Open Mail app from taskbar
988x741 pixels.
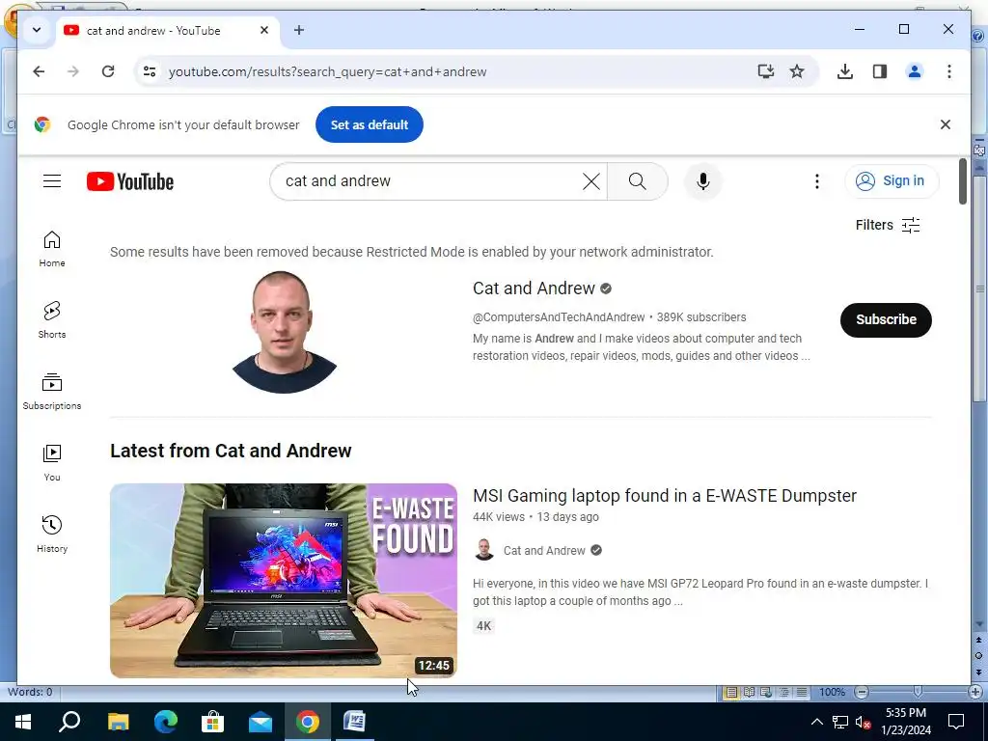261,722
